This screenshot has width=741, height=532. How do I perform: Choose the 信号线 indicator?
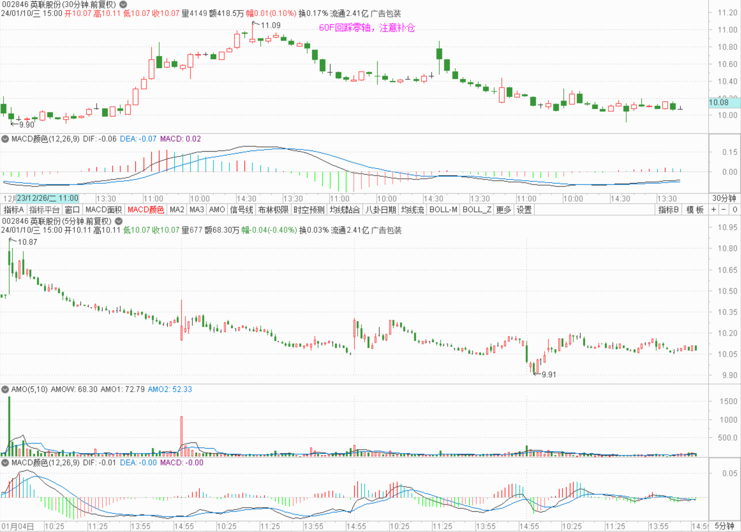[x=242, y=209]
